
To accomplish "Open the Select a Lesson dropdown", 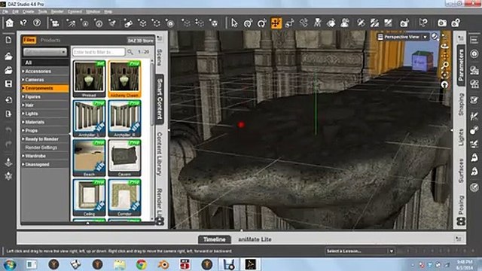I will (x=360, y=251).
